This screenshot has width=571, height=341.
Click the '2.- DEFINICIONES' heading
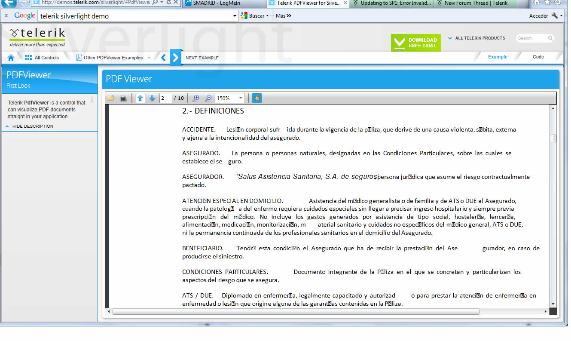click(213, 111)
